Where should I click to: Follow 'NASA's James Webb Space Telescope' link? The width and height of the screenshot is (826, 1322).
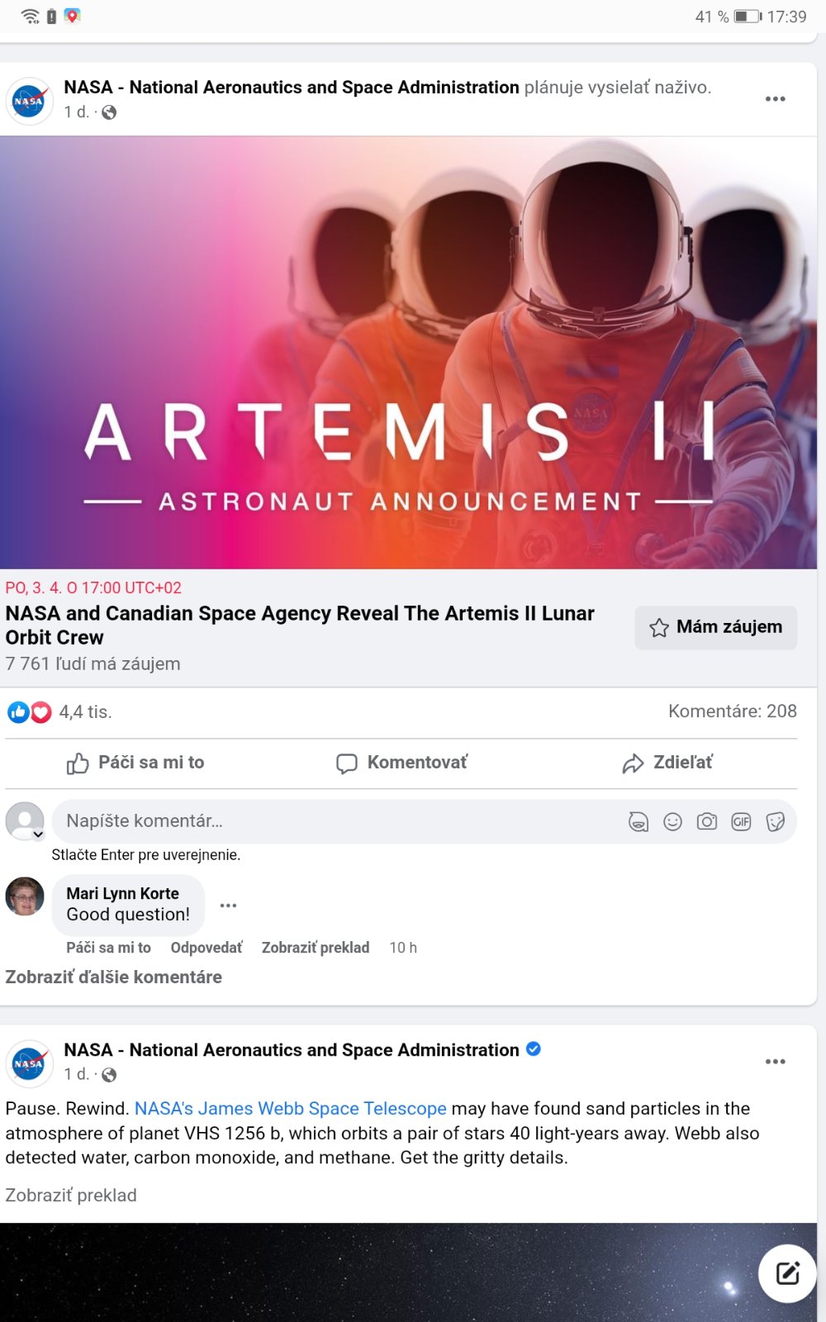[290, 1109]
